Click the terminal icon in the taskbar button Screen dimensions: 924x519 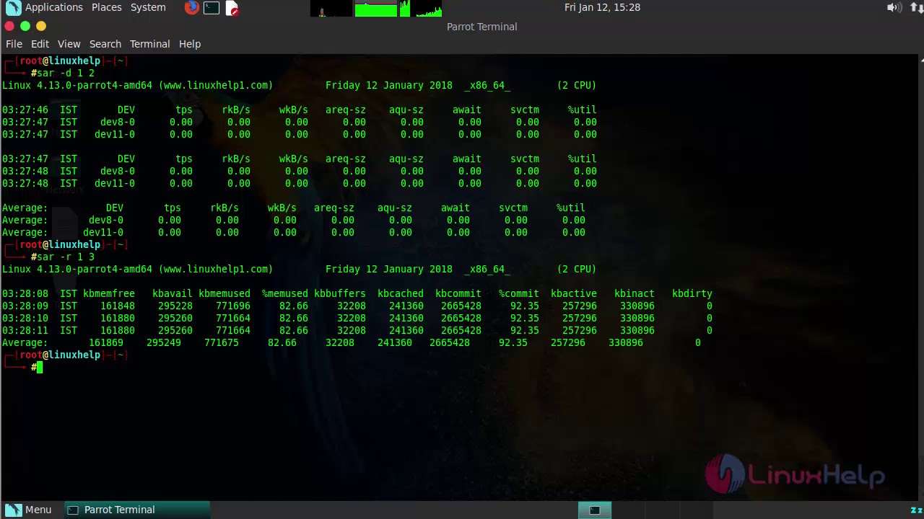pos(72,510)
